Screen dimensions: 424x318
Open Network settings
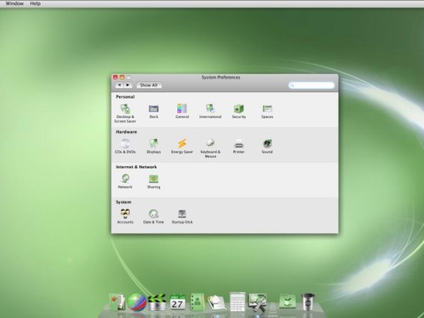(x=125, y=179)
